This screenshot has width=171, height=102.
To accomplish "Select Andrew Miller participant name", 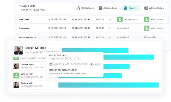I will 27,83.
